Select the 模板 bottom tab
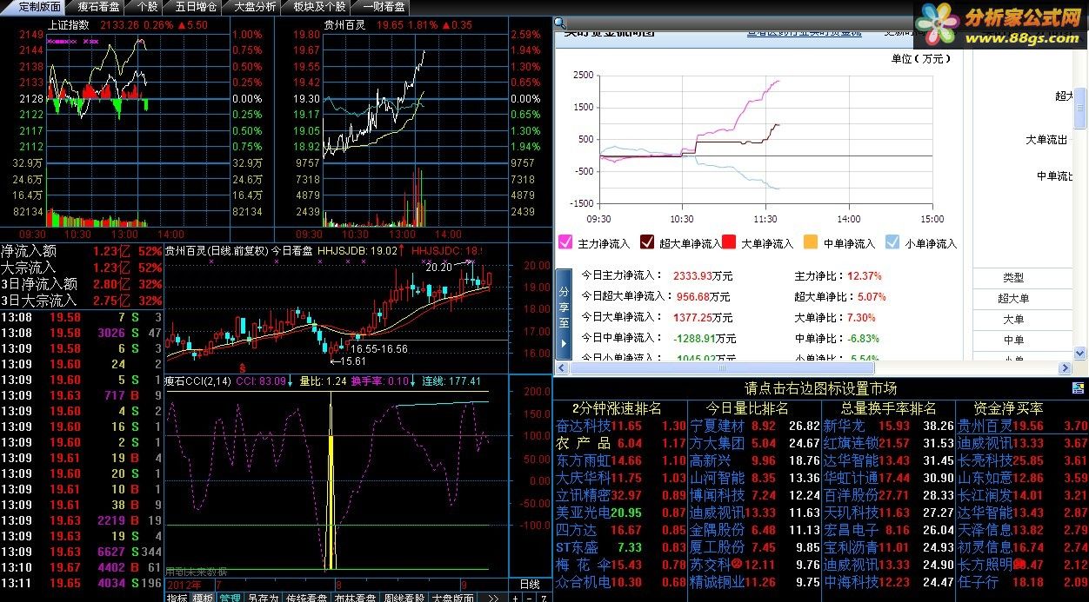Viewport: 1089px width, 602px height. click(x=204, y=598)
